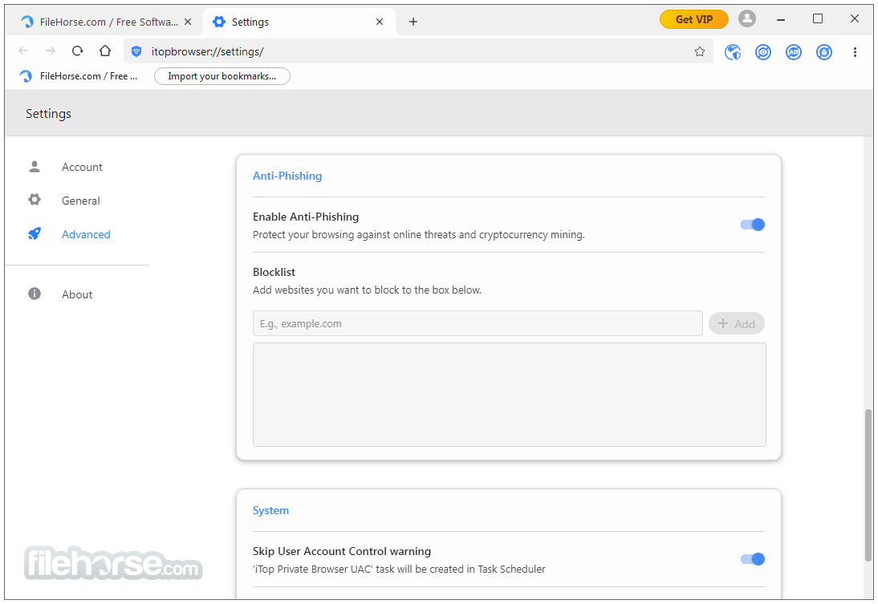The width and height of the screenshot is (878, 604).
Task: Open the three-dot browser menu
Action: click(x=855, y=52)
